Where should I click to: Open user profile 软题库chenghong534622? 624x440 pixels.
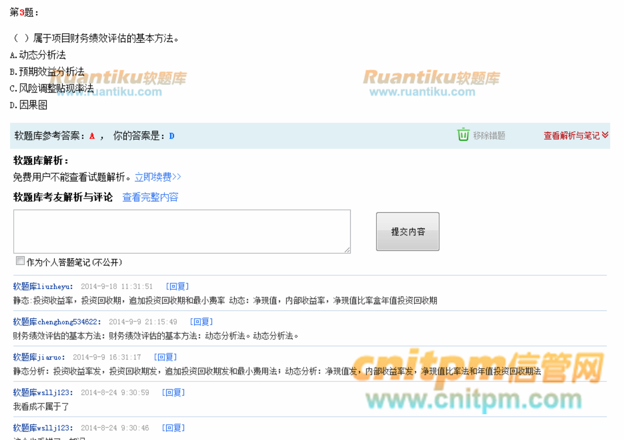[x=56, y=322]
